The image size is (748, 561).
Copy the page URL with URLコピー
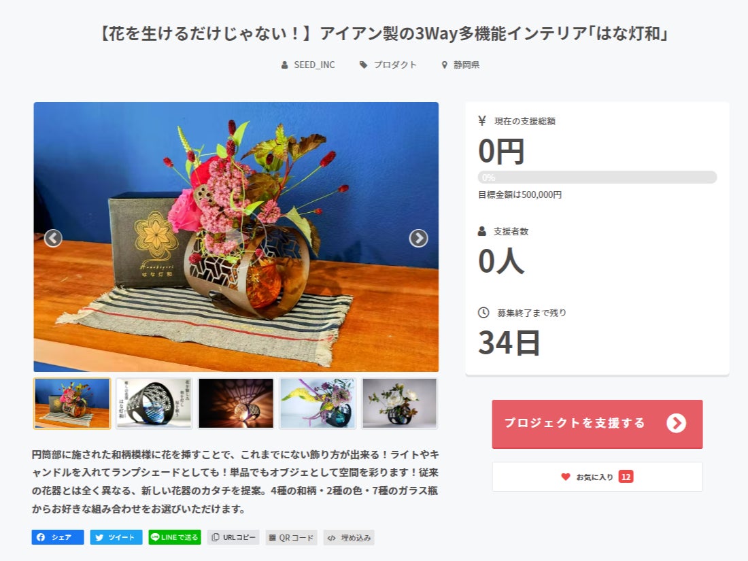point(233,537)
